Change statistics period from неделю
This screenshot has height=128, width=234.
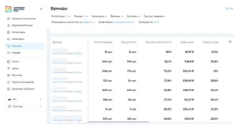tap(89, 22)
